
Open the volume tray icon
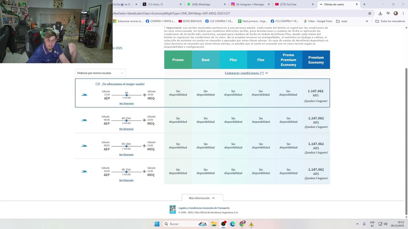click(385, 224)
